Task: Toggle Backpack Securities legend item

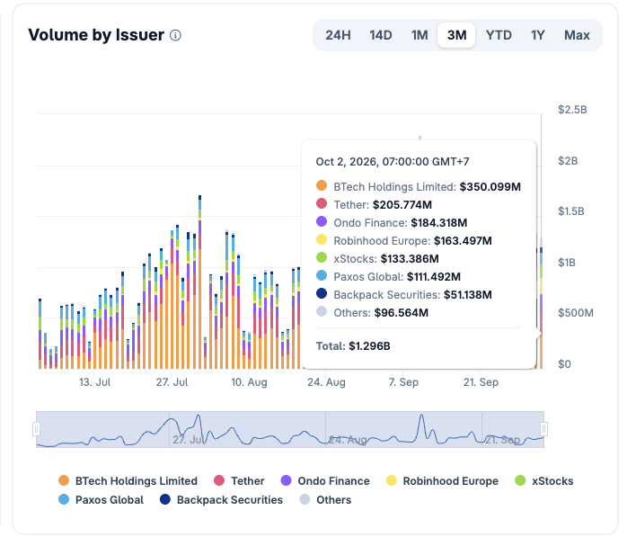Action: (x=221, y=500)
